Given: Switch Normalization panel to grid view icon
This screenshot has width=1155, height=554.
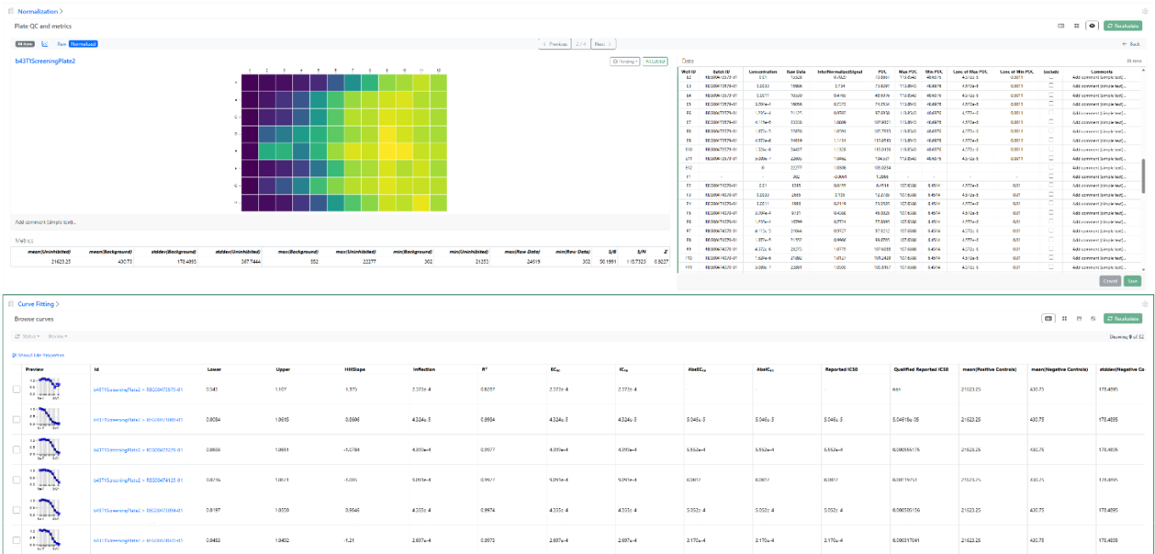Looking at the screenshot, I should [x=1077, y=25].
